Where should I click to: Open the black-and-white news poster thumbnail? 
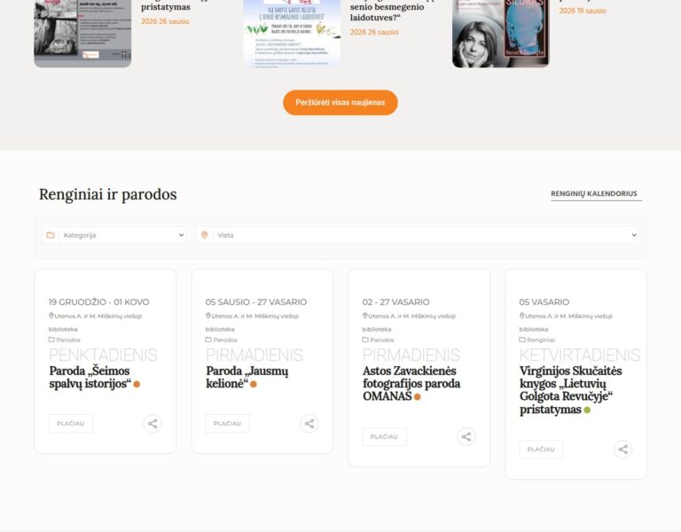(82, 33)
